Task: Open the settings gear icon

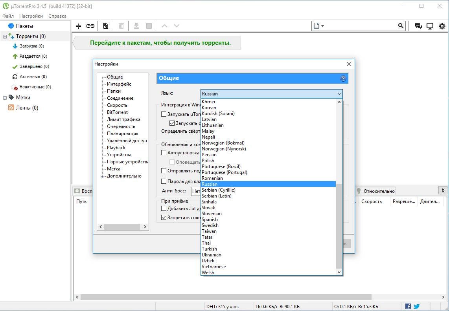Action: coord(442,26)
